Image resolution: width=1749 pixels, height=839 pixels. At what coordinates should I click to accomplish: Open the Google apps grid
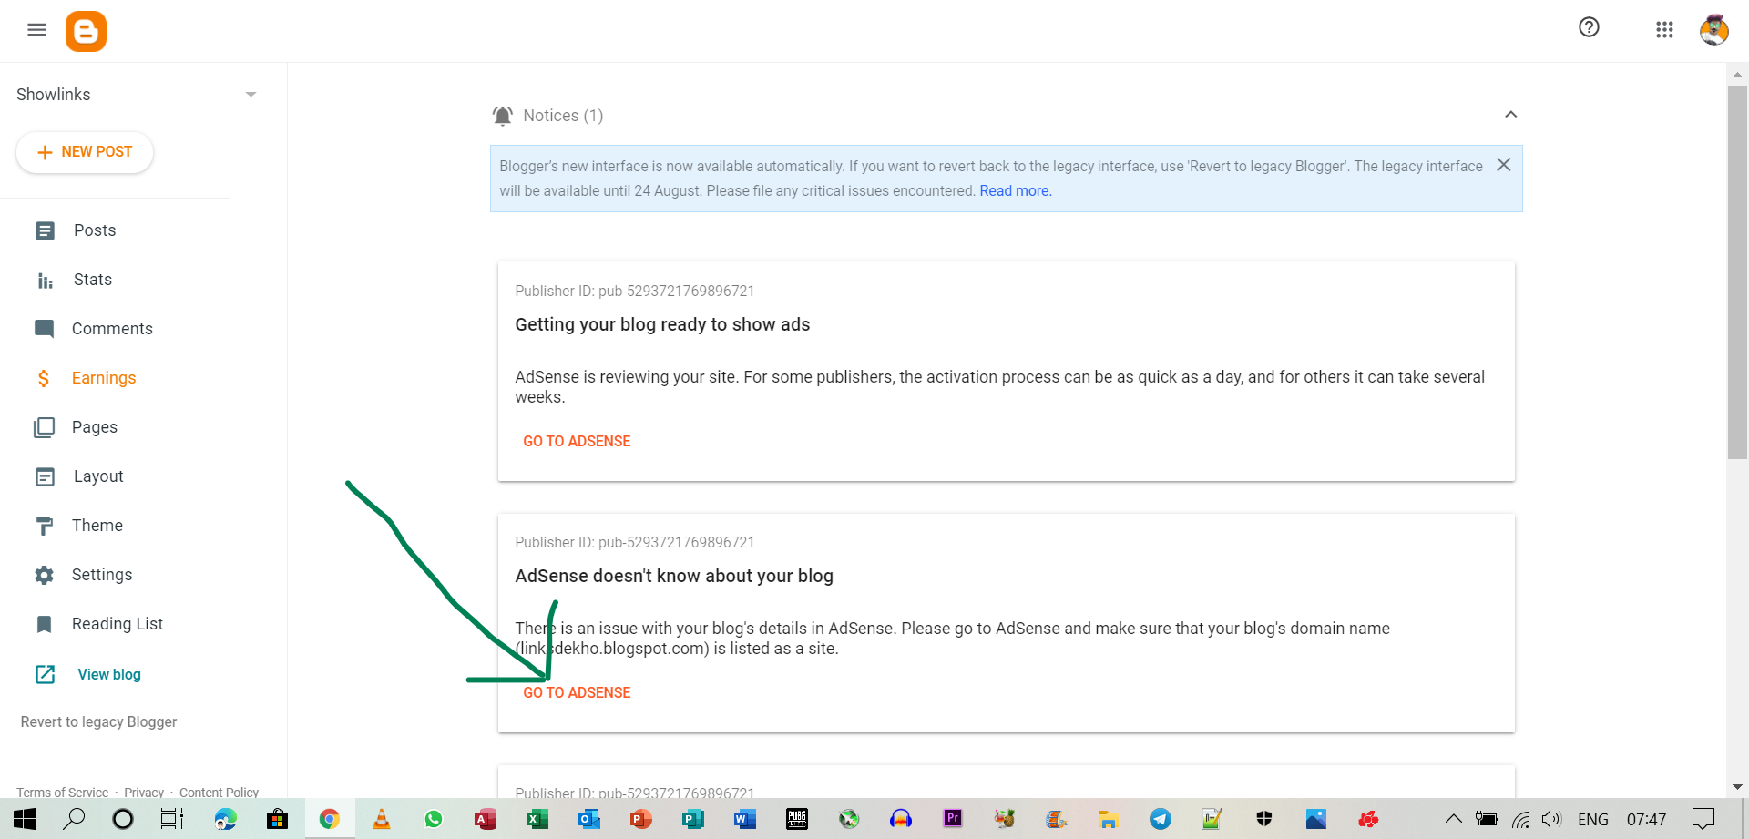point(1664,30)
